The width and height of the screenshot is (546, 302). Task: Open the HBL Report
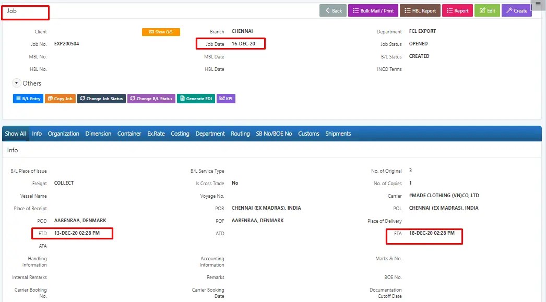[421, 10]
